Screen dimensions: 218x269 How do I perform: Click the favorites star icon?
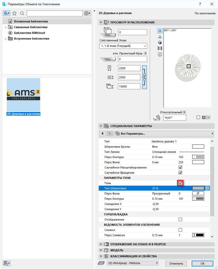point(14,13)
